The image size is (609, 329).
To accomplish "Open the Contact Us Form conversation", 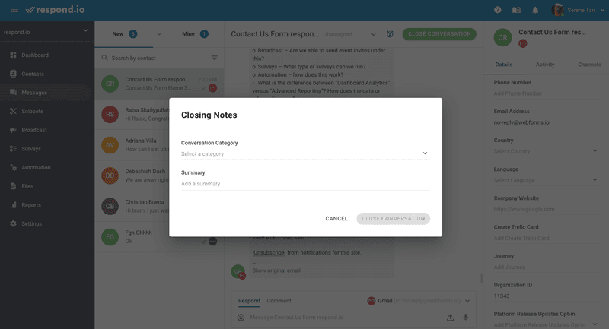I will tap(159, 84).
